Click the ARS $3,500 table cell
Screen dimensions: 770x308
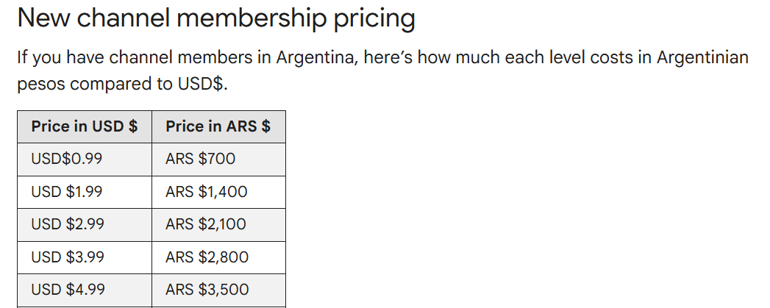coord(207,290)
